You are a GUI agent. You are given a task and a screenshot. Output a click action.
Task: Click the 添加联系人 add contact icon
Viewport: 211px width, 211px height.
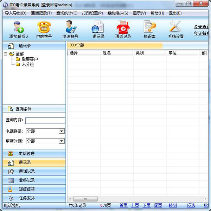[19, 27]
